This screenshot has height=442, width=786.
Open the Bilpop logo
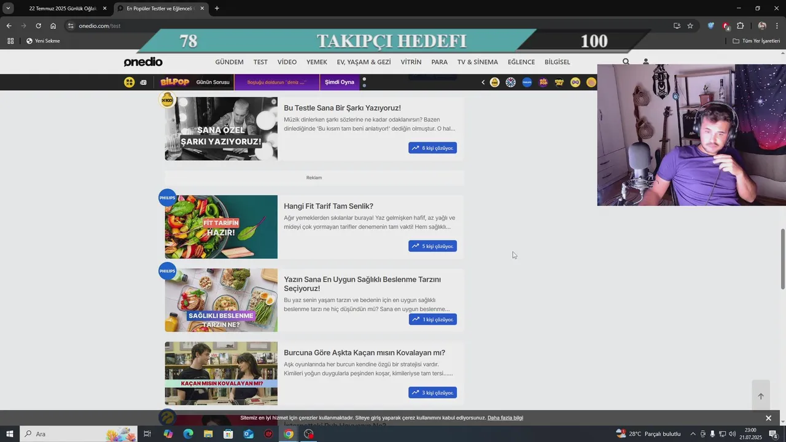pyautogui.click(x=174, y=82)
